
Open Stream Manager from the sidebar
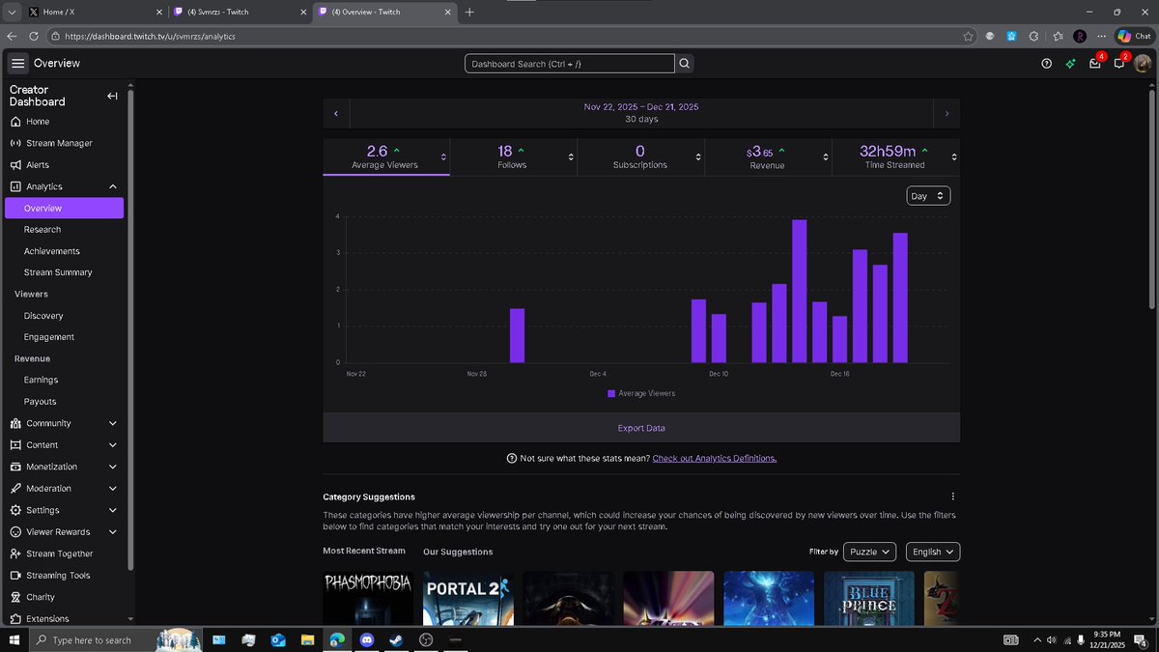(x=59, y=143)
